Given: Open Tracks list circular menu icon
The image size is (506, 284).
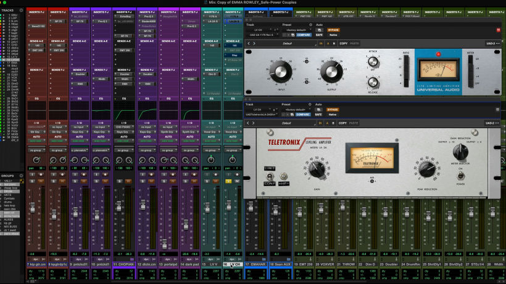Looking at the screenshot, I should point(22,10).
